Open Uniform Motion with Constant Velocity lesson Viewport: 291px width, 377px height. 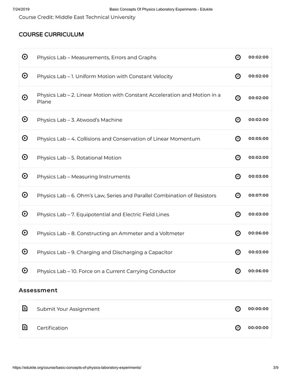pos(104,76)
